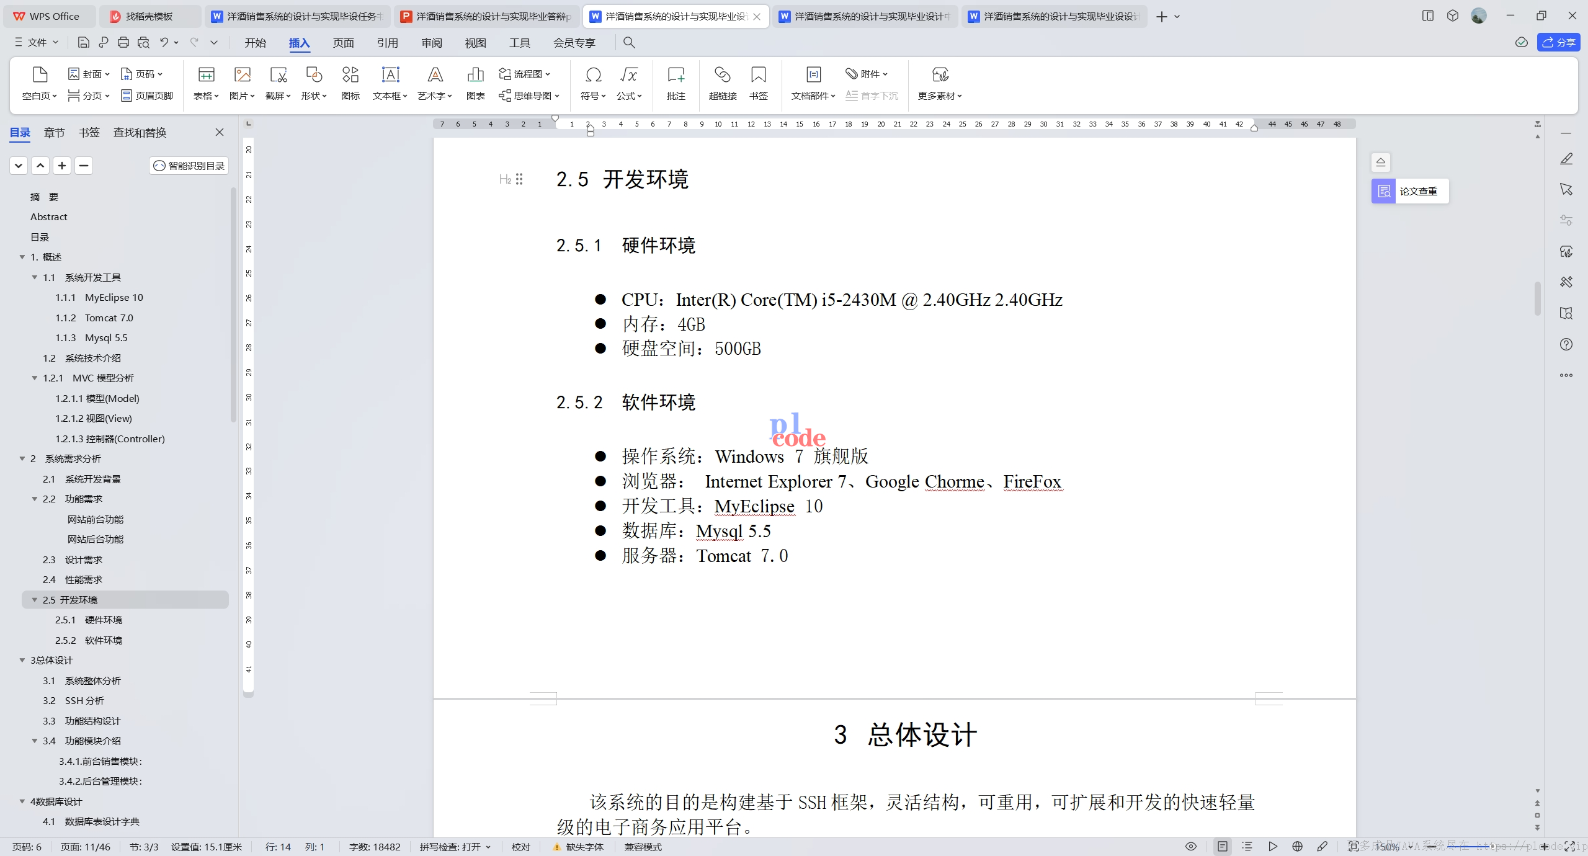The width and height of the screenshot is (1588, 856).
Task: Open the icon library
Action: click(350, 84)
